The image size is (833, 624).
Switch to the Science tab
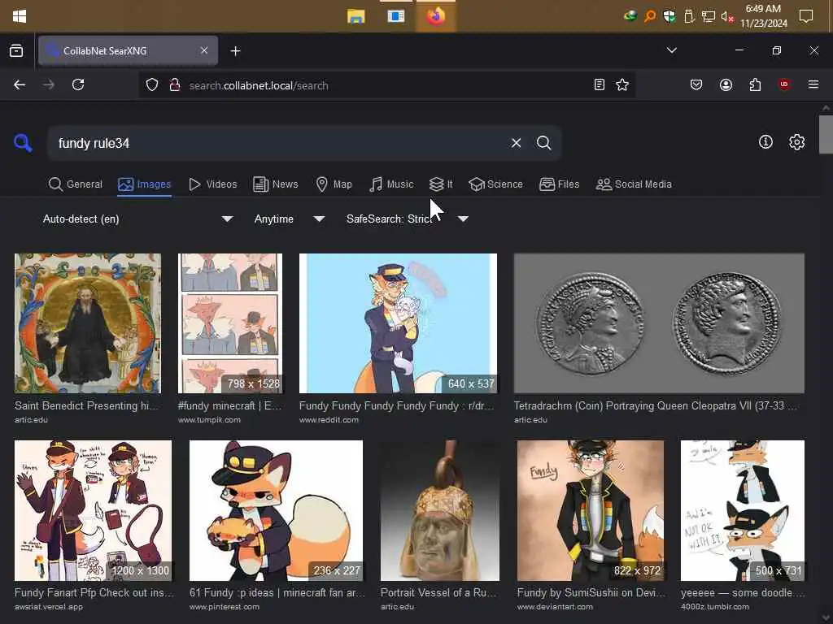[x=496, y=184]
